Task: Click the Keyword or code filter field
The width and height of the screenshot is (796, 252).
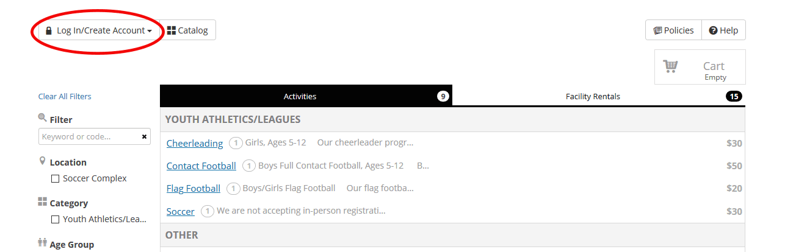Action: 89,136
